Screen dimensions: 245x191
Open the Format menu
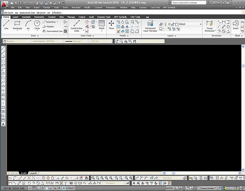click(x=47, y=7)
